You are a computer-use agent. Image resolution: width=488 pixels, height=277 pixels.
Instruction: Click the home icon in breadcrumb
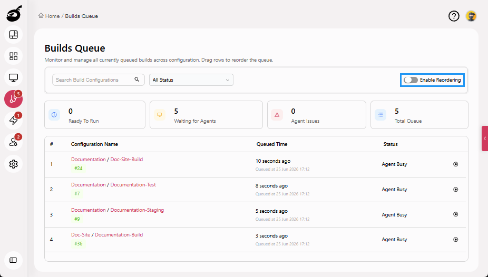click(x=41, y=16)
